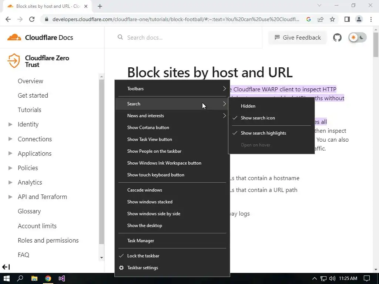Collapse sidebar with bottom-left arrow icon

[6, 267]
